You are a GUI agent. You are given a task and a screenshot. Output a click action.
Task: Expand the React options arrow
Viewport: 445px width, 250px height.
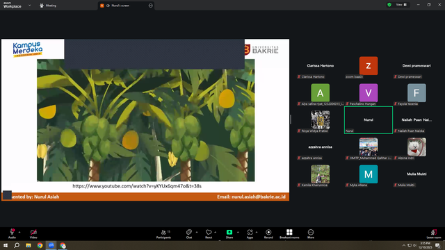pos(216,232)
